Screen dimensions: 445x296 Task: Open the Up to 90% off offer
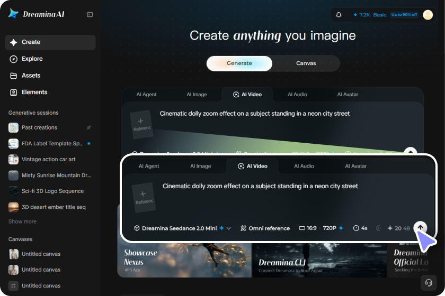(404, 14)
